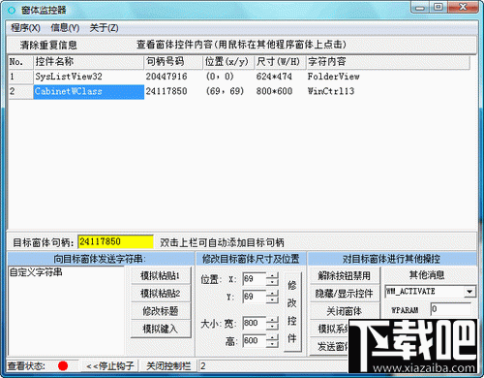Screen dimensions: 484x378
Task: Decrease the Y position stepper value
Action: point(273,300)
